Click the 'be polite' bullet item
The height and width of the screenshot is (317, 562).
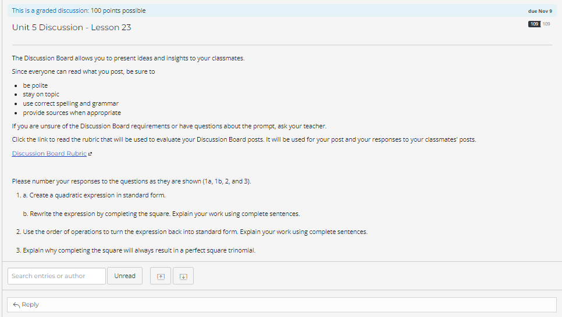coord(35,85)
